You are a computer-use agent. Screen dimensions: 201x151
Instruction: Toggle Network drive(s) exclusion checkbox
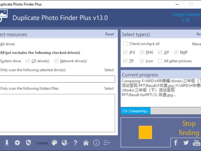coord(56,61)
